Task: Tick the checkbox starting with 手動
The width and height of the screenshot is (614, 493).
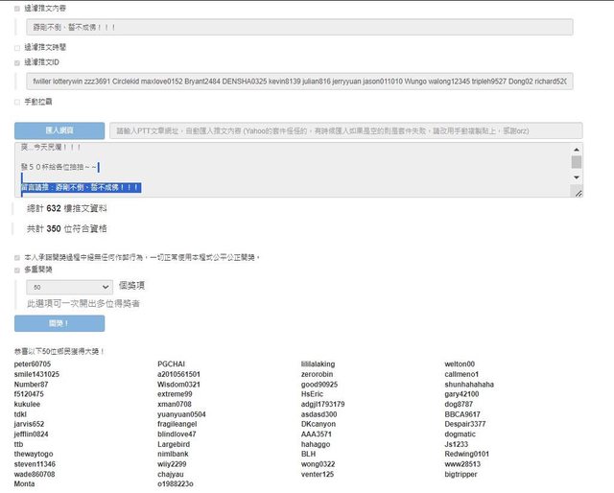Action: (17, 101)
